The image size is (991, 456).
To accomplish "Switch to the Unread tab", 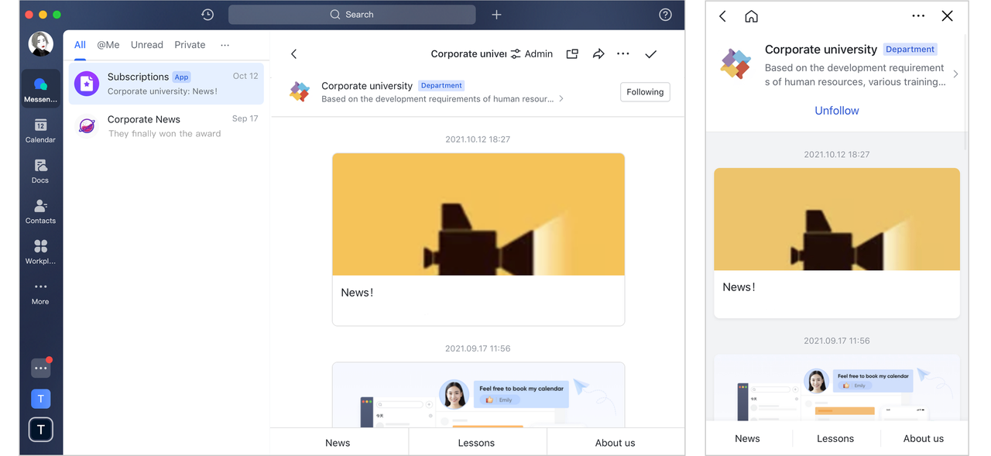I will 146,45.
